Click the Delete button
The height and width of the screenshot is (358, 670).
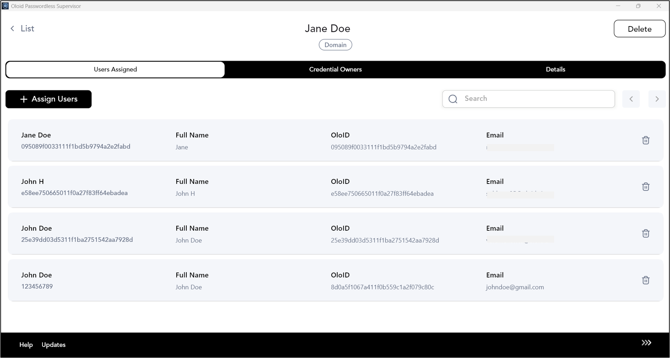click(639, 29)
